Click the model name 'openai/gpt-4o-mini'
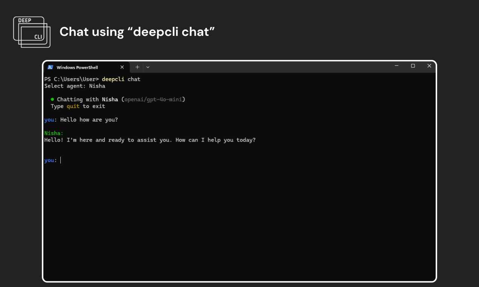Viewport: 479px width, 287px height. 153,99
